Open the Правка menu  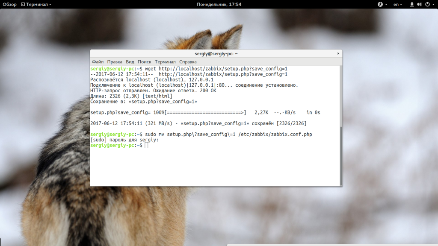pyautogui.click(x=115, y=62)
